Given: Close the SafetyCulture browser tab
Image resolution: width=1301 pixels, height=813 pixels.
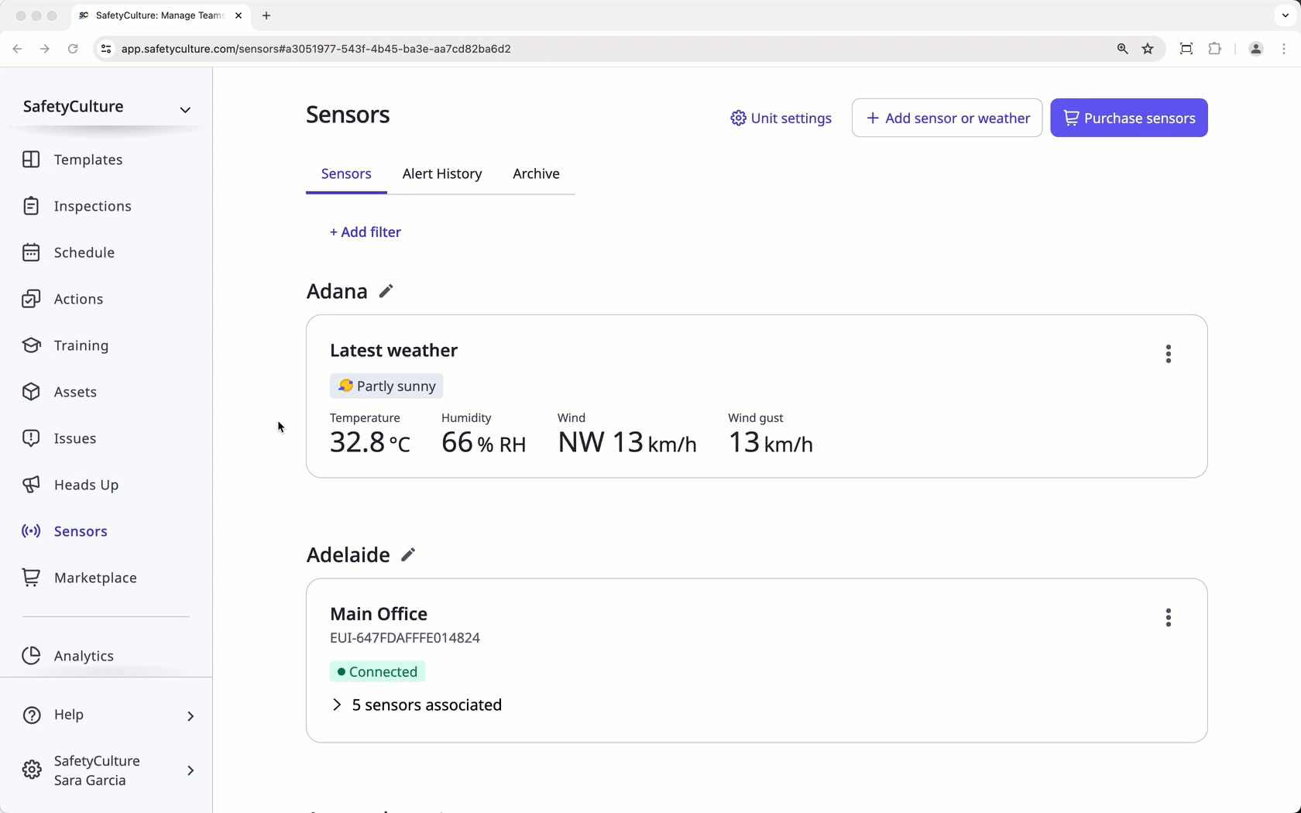Looking at the screenshot, I should click(x=239, y=15).
